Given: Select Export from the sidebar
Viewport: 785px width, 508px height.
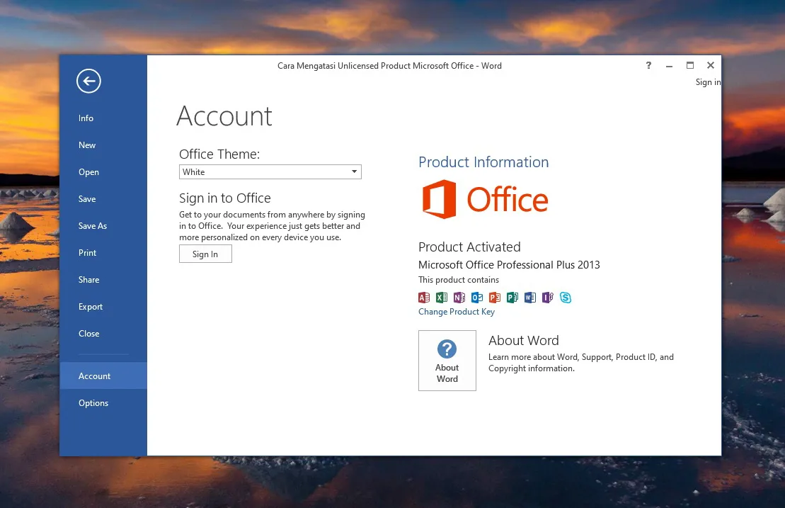Looking at the screenshot, I should pyautogui.click(x=90, y=306).
